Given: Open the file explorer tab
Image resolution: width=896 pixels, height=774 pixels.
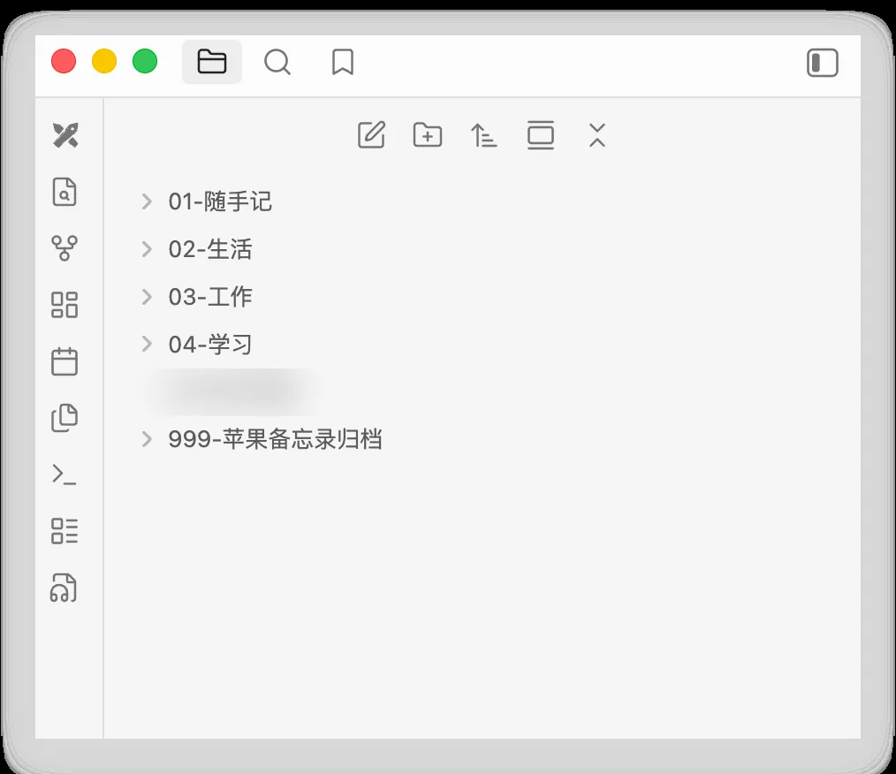Looking at the screenshot, I should 212,62.
